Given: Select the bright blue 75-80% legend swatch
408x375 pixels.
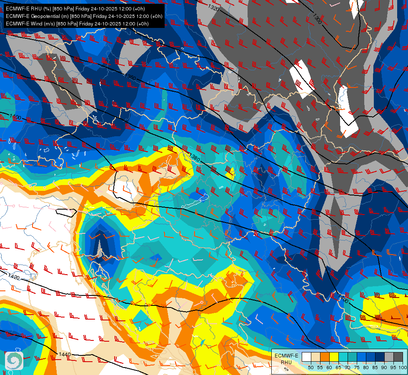Looking at the screenshot, I should (x=361, y=357).
